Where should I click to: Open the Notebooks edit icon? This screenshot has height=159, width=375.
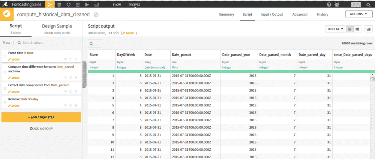(78, 4)
